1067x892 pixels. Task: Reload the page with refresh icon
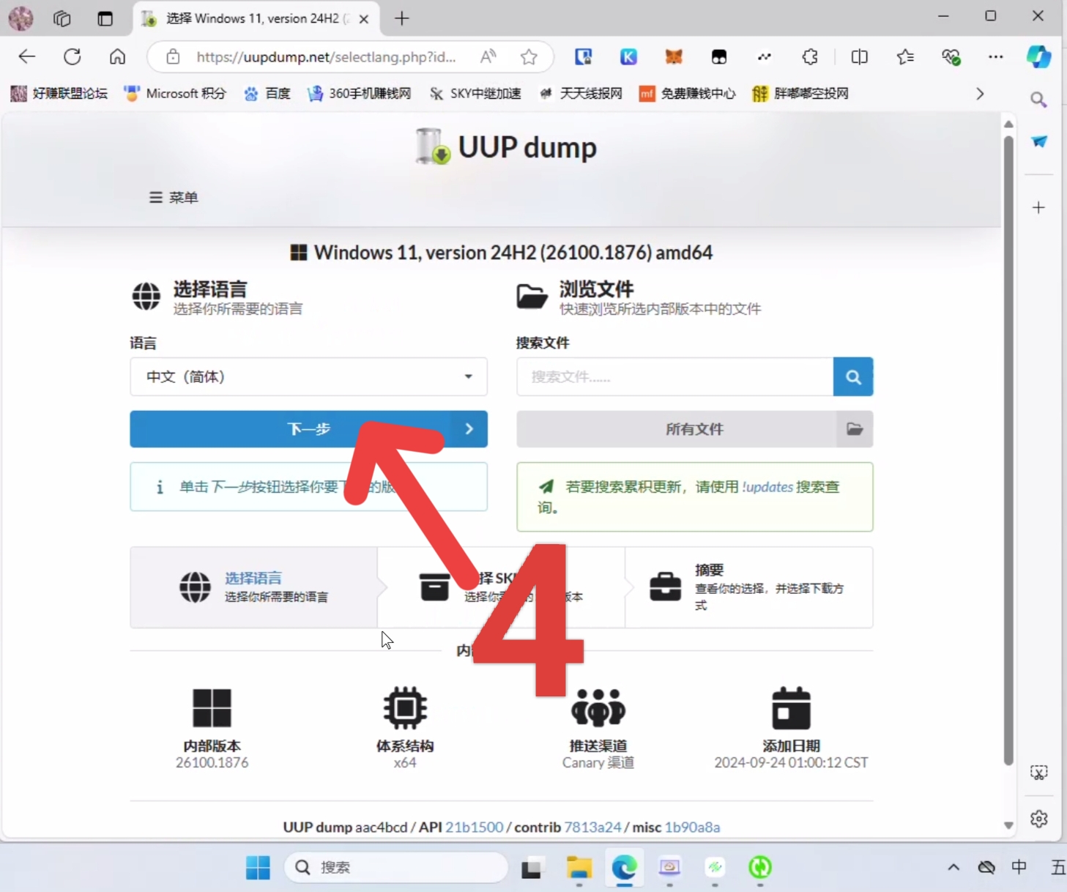pyautogui.click(x=72, y=56)
